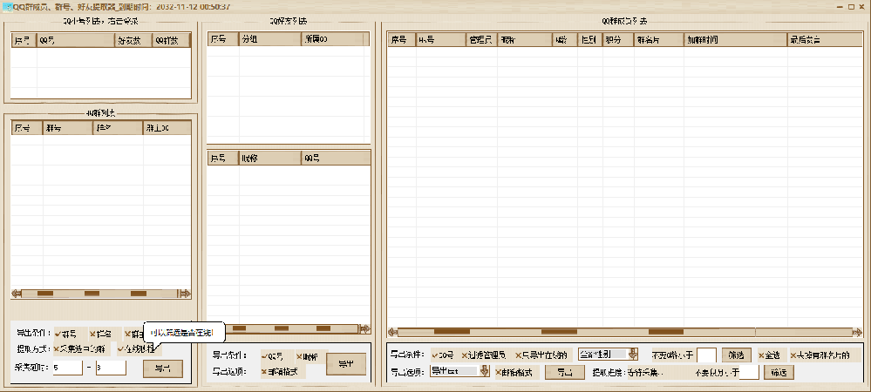The width and height of the screenshot is (871, 392).
Task: Toggle 群号 export checkbox in group list panel
Action: [x=65, y=335]
